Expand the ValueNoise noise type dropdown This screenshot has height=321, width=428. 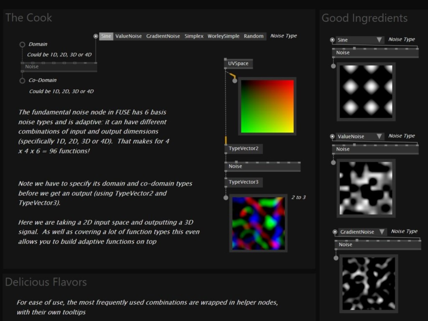point(360,137)
